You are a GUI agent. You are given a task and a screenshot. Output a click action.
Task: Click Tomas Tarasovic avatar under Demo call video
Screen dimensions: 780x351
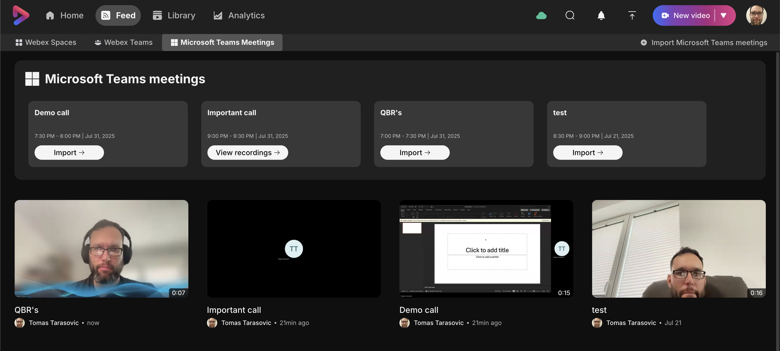(405, 323)
